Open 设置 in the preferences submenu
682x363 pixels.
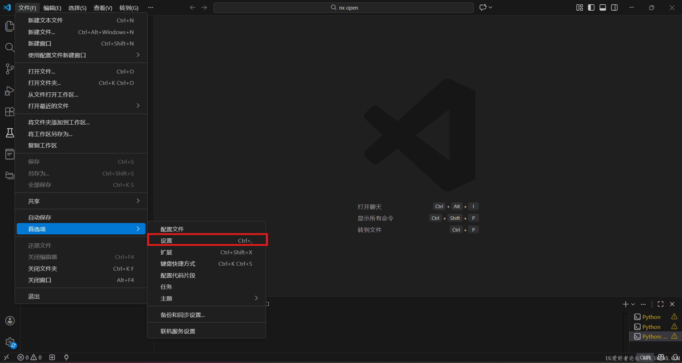(206, 241)
